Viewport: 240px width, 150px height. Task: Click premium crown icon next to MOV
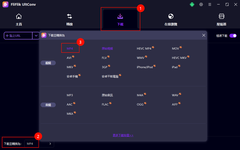point(181,47)
